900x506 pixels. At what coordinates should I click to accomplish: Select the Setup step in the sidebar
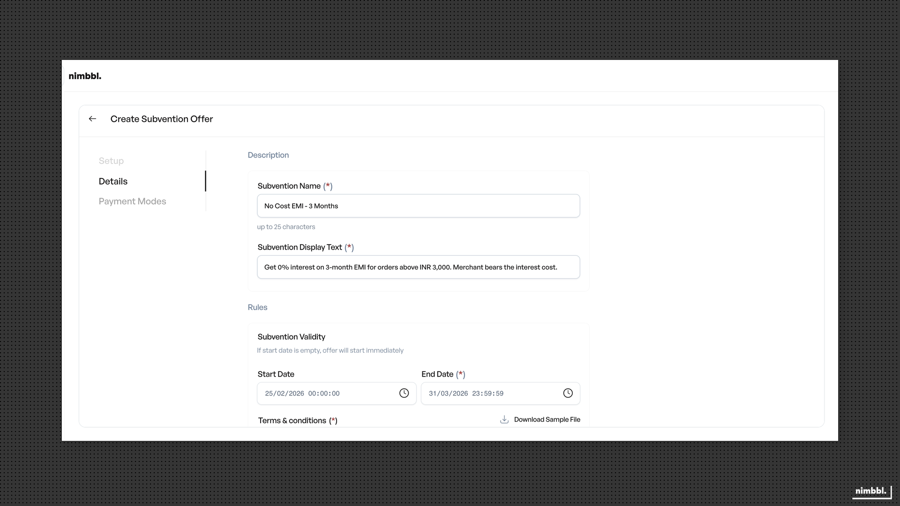[x=111, y=161]
